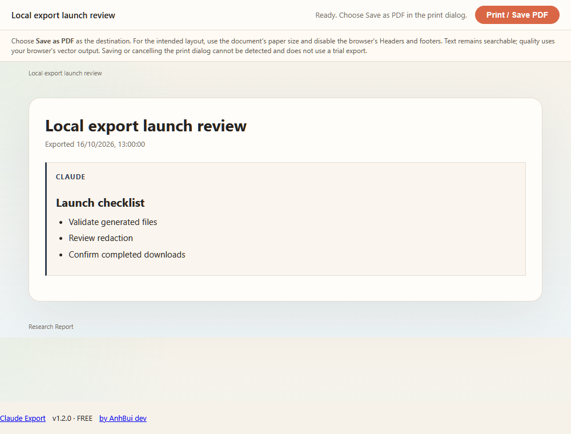The height and width of the screenshot is (434, 571).
Task: Select the 'Launch checklist' heading
Action: [x=100, y=203]
